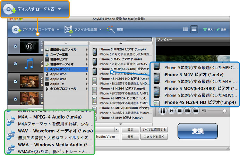Viewport: 240px width, 155px height.
Task: Open snapshot folder icon in preview
Action: click(196, 111)
